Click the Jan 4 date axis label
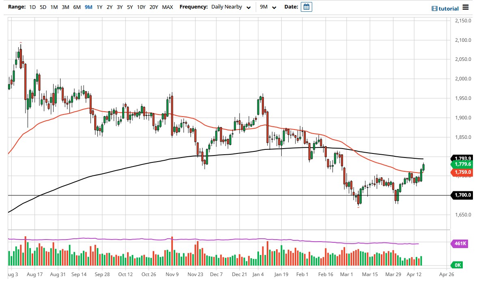477x283 pixels. [x=258, y=274]
